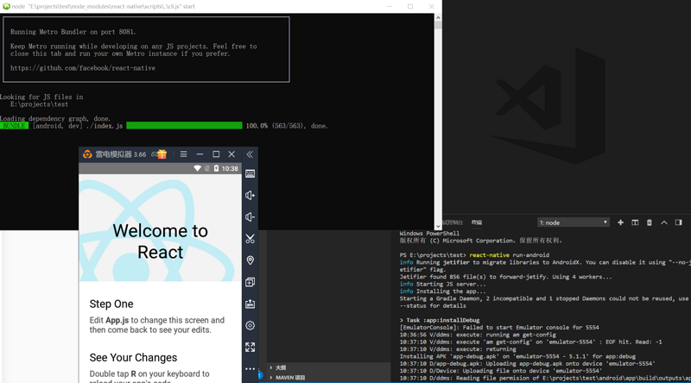Click 'Running Metro Bundler on port 8081.' text
The width and height of the screenshot is (691, 383).
[73, 32]
